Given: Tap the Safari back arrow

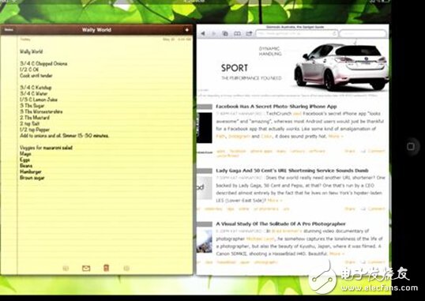Looking at the screenshot, I should point(203,34).
